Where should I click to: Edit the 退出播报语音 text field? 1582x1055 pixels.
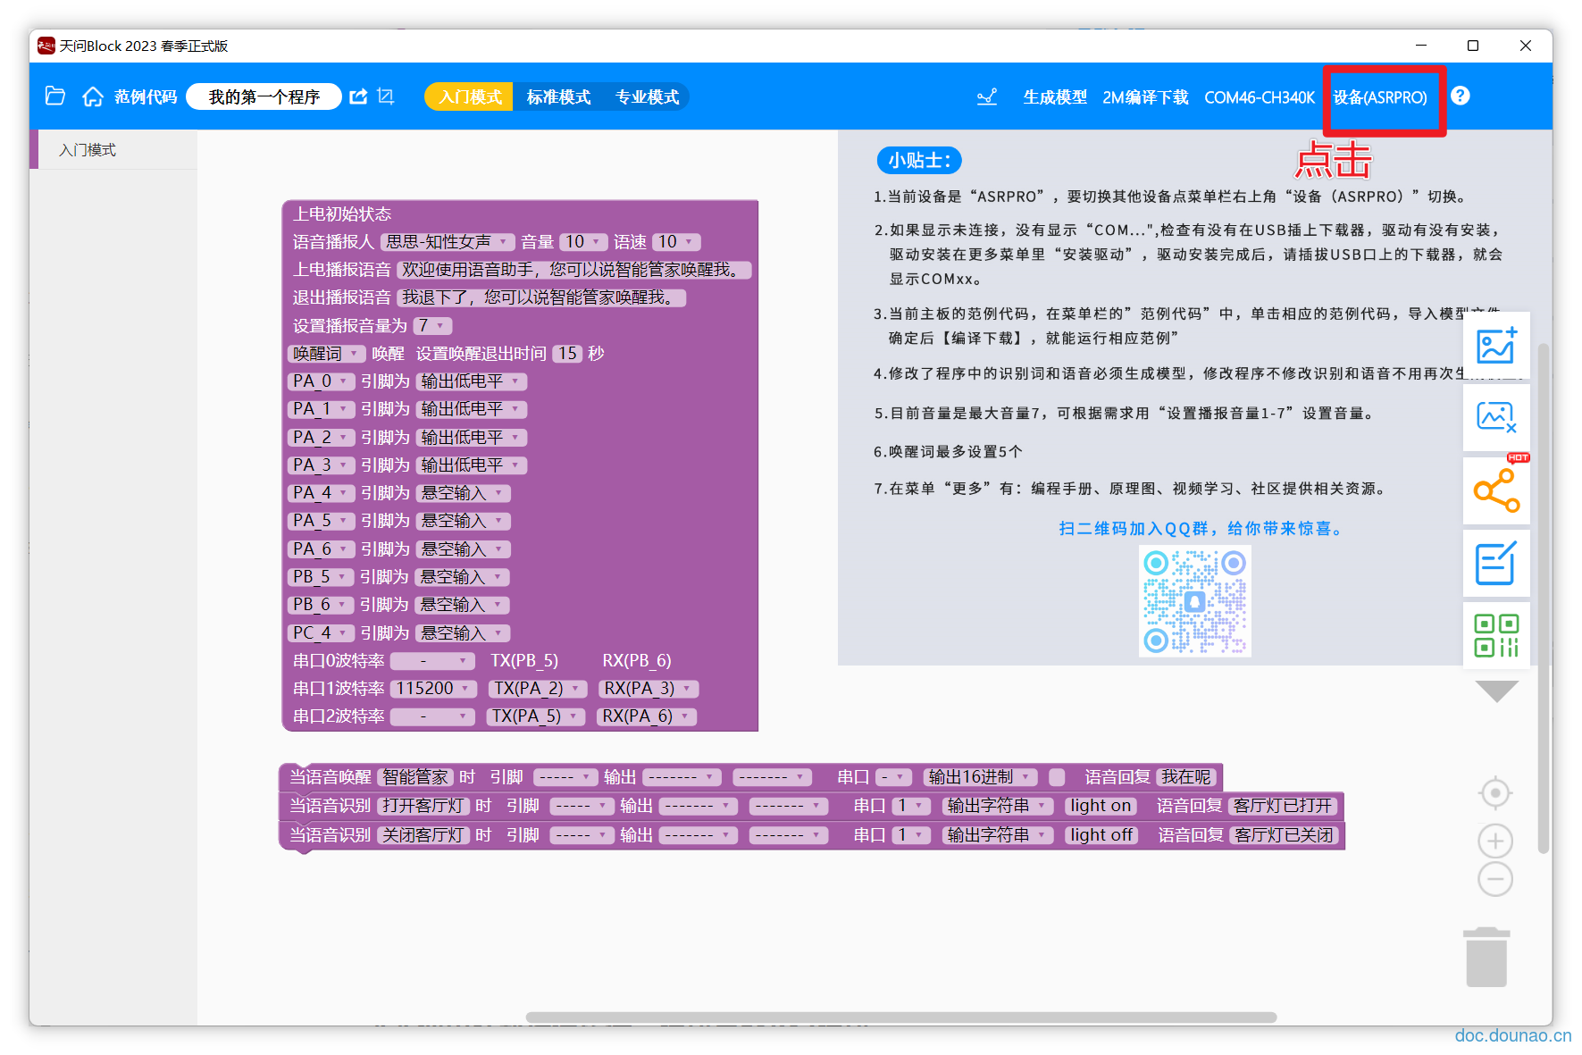tap(541, 297)
